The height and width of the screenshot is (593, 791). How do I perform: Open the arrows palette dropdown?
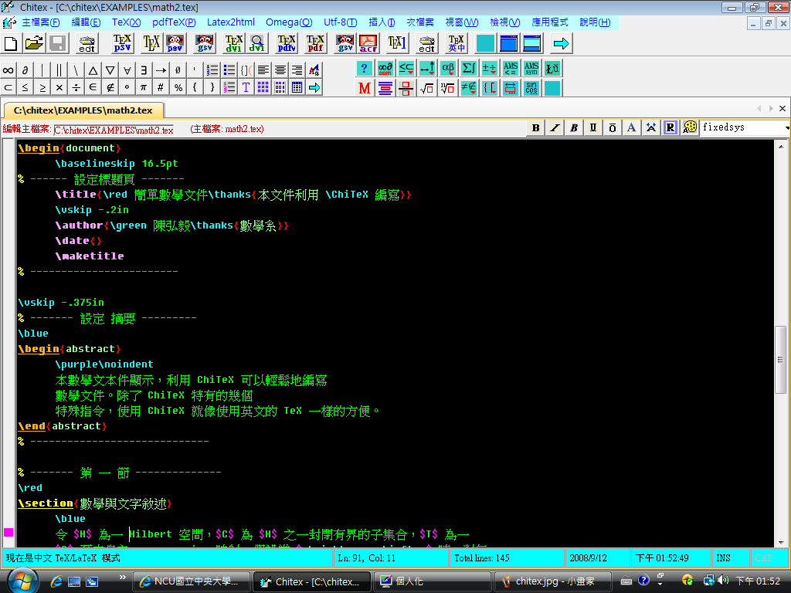426,68
